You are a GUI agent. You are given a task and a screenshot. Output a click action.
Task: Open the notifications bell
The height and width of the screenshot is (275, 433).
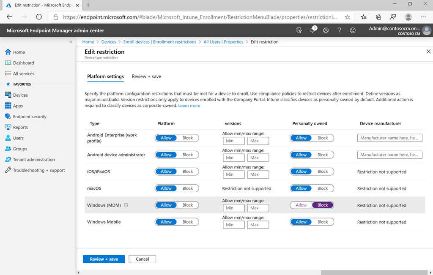[x=312, y=30]
